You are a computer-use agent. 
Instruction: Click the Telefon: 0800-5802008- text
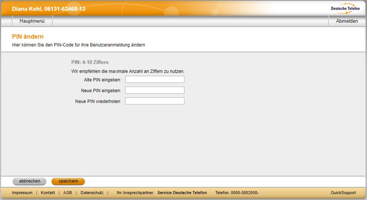237,193
